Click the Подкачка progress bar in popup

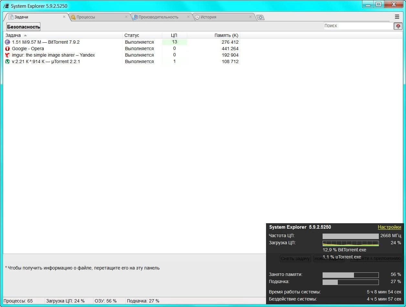[x=350, y=282]
